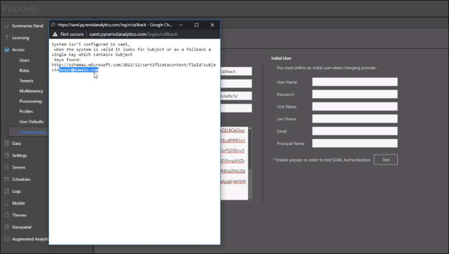This screenshot has height=254, width=449.
Task: Select Profiles under Access
Action: (x=26, y=111)
